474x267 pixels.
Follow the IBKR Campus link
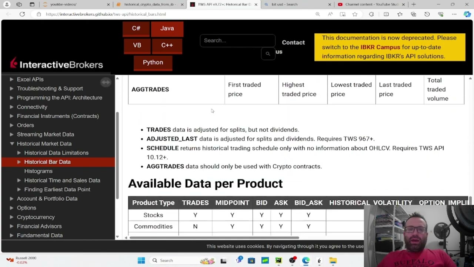click(380, 47)
